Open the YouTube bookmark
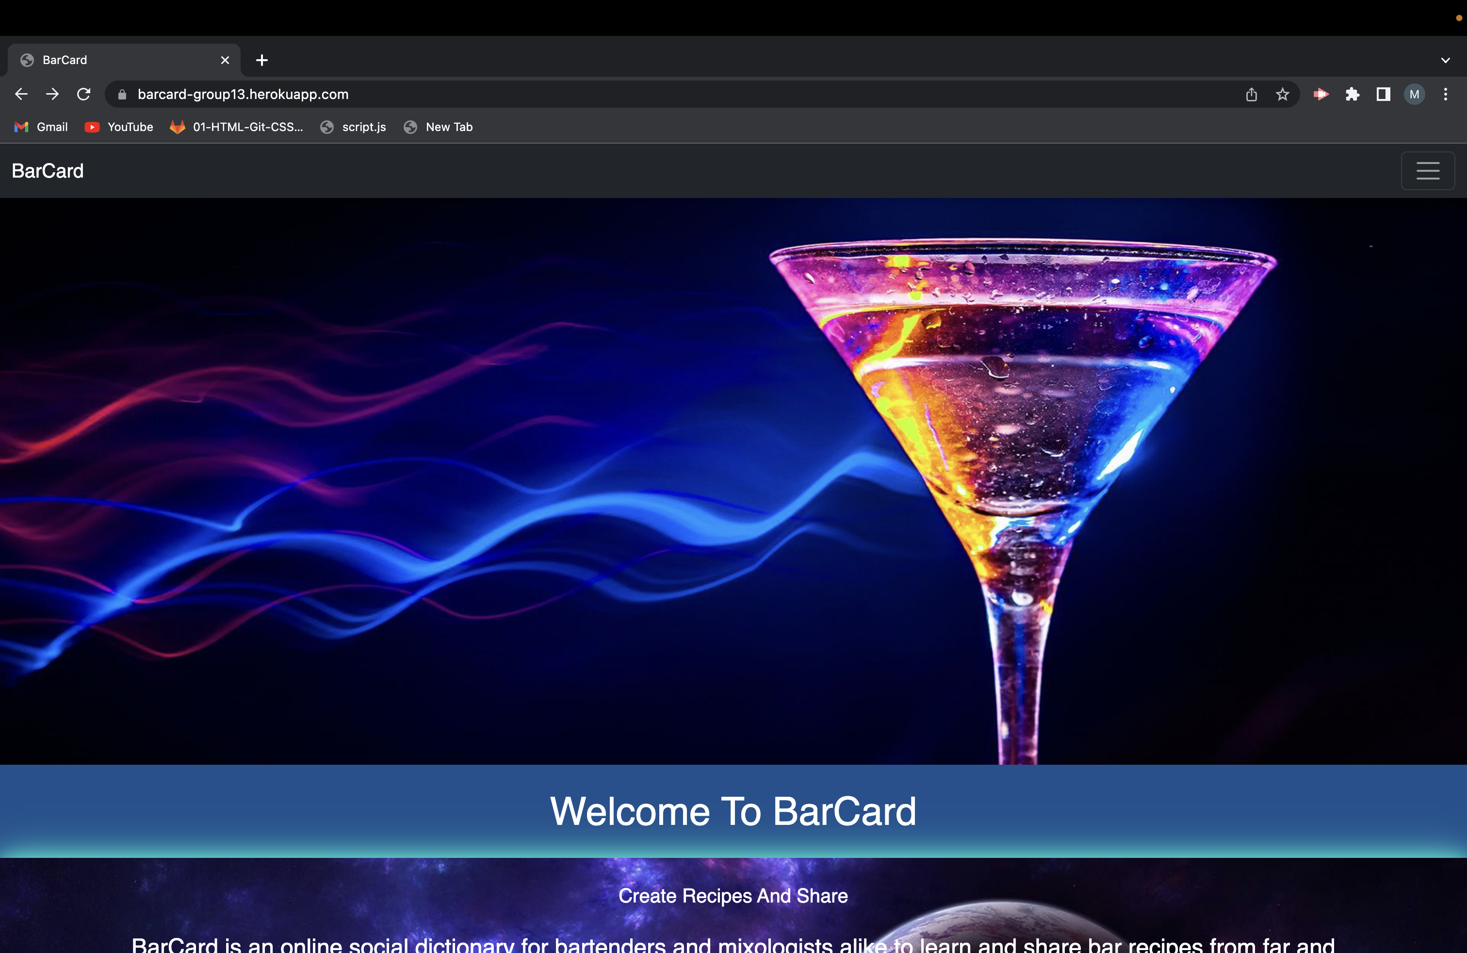The width and height of the screenshot is (1467, 953). pos(119,127)
